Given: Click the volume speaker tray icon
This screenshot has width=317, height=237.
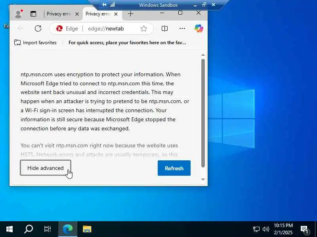Looking at the screenshot, I should pos(265,229).
